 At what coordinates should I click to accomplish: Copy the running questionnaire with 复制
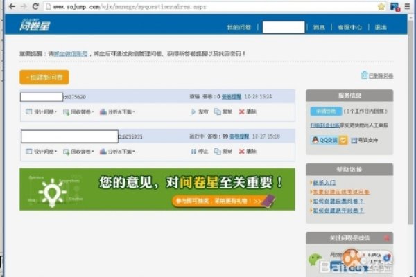(223, 152)
